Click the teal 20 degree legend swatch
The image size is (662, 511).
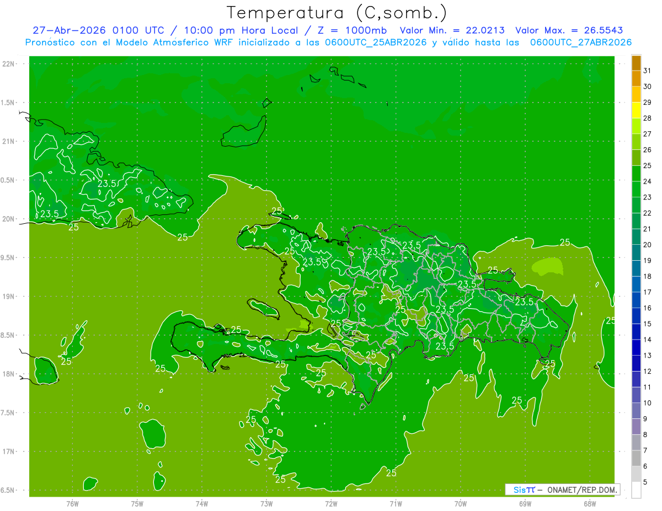636,237
